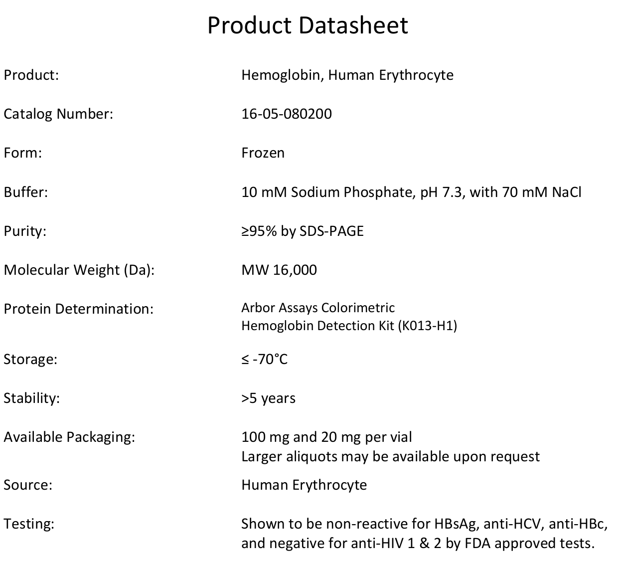Click the Form value Frozen
This screenshot has height=564, width=619.
pos(263,153)
